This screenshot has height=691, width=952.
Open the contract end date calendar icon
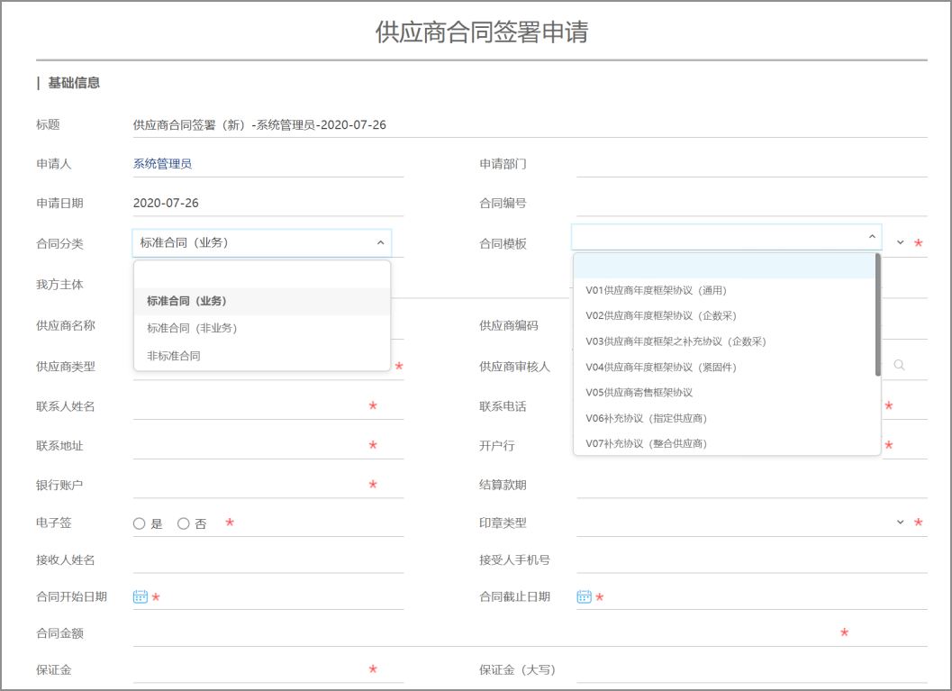pyautogui.click(x=584, y=596)
